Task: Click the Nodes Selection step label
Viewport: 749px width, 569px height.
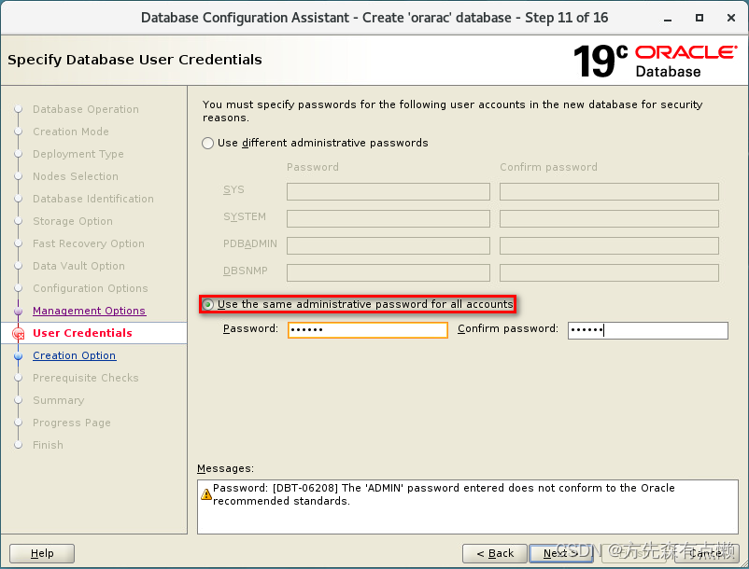Action: coord(76,176)
